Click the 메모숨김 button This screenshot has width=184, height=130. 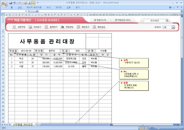click(99, 27)
